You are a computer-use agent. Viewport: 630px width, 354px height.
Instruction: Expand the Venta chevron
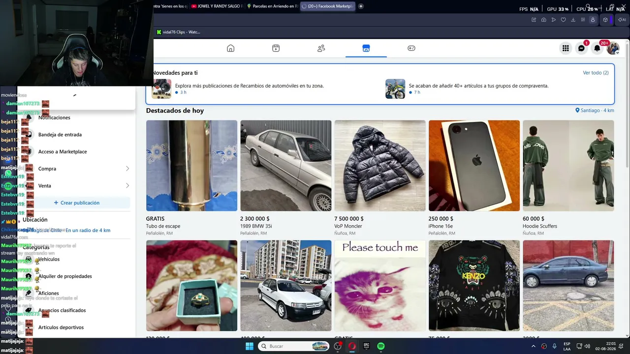127,186
